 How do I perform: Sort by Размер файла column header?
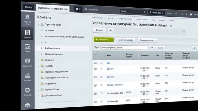pyautogui.click(x=129, y=55)
